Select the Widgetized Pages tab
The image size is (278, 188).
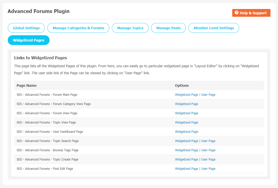click(x=29, y=40)
